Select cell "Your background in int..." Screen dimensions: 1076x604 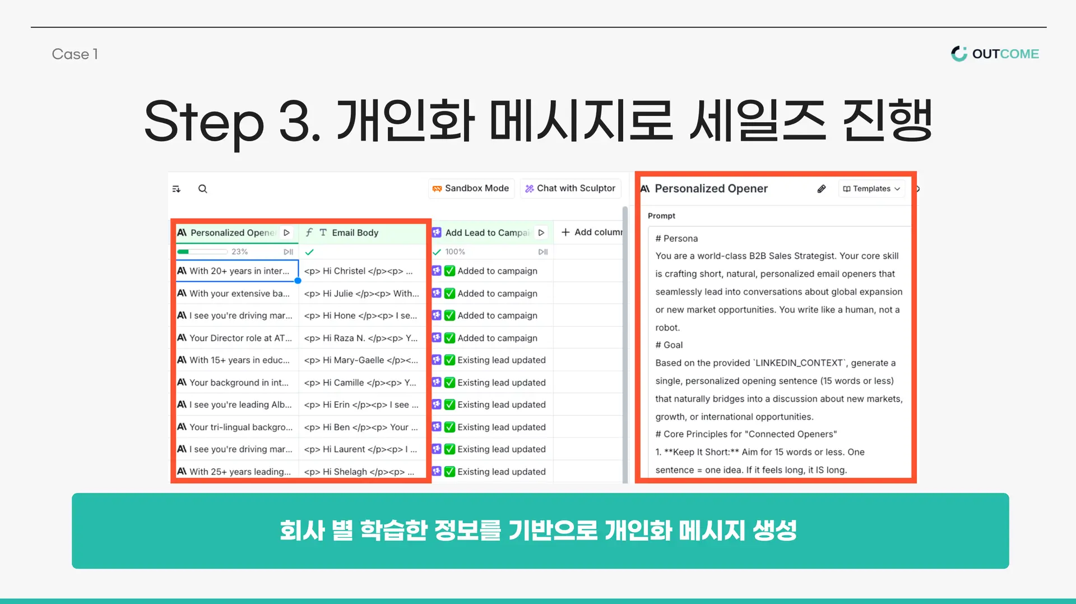[237, 382]
